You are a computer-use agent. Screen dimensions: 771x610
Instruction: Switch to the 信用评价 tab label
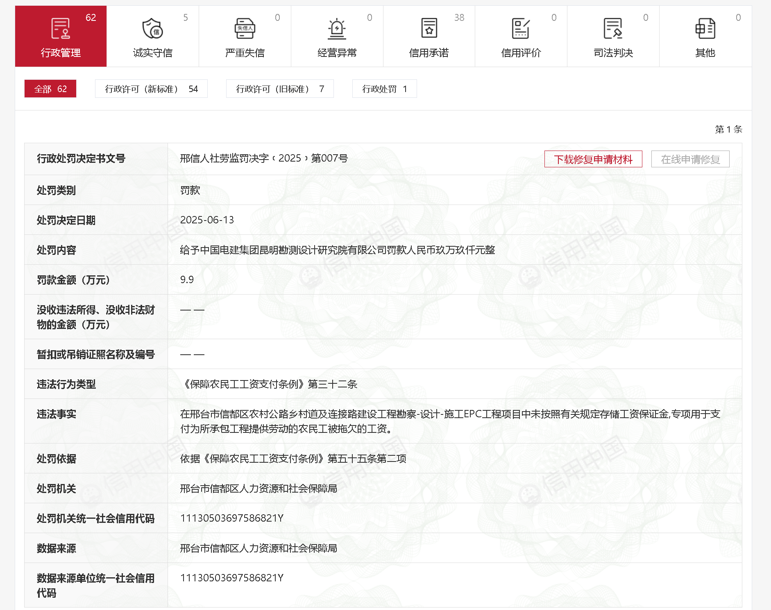click(x=521, y=53)
